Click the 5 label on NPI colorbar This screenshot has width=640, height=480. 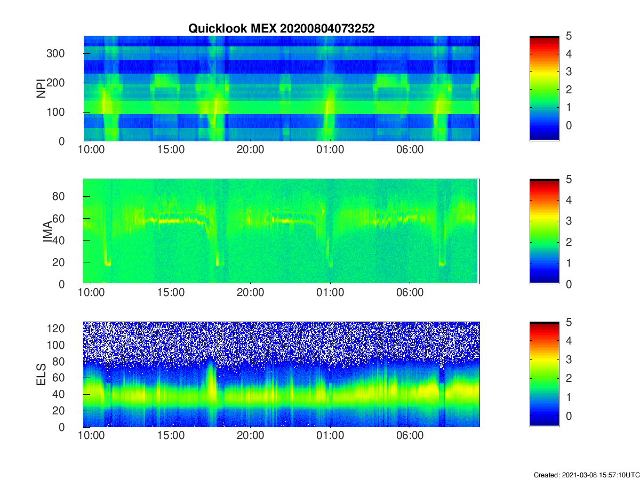[x=569, y=36]
